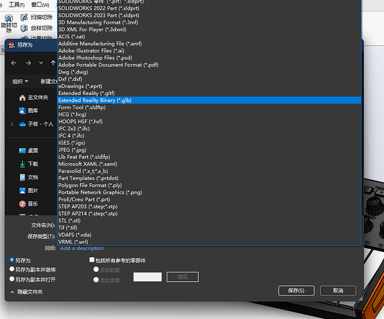
Task: Choose SOLIDWORKS 2023 Part (*.sldprt)
Action: (x=209, y=15)
